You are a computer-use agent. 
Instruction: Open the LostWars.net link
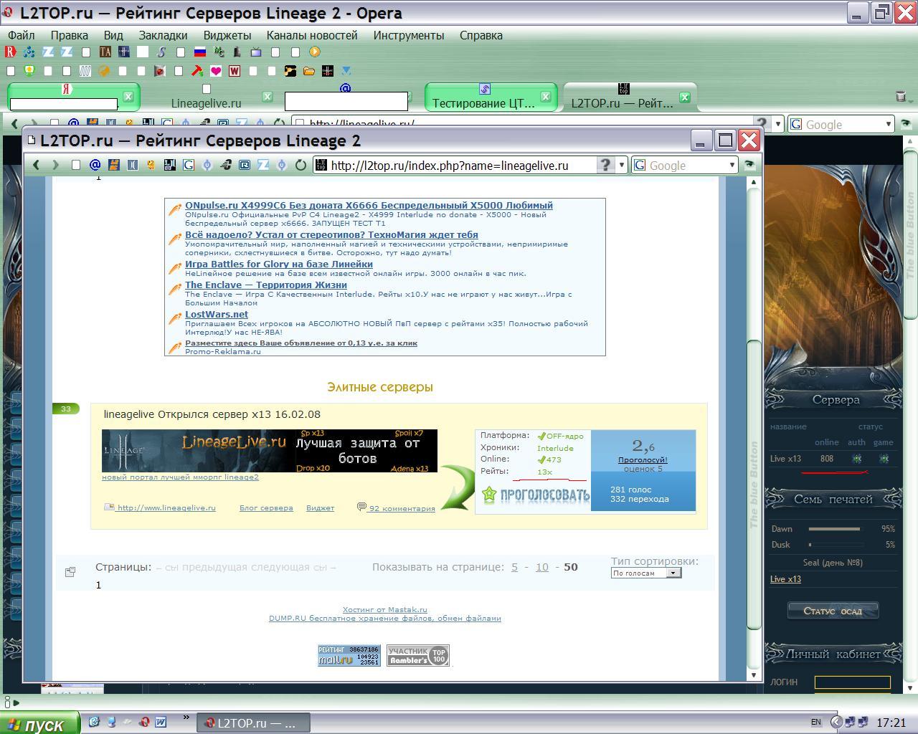pyautogui.click(x=217, y=314)
